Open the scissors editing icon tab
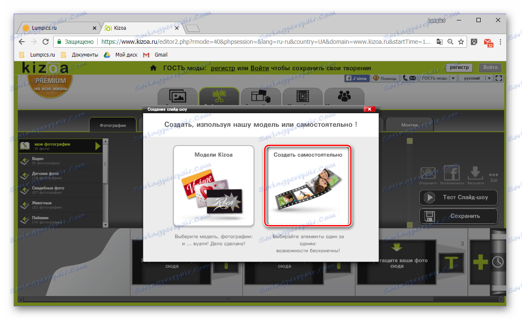The height and width of the screenshot is (320, 522). [219, 96]
